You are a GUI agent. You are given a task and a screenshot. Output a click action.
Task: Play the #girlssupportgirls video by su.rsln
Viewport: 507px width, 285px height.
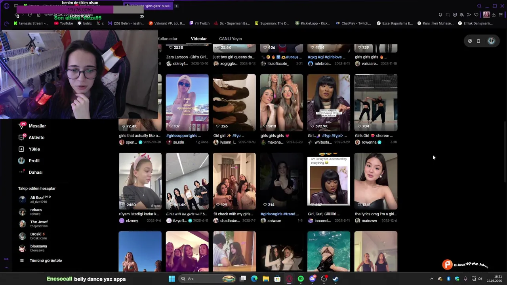[x=187, y=103]
